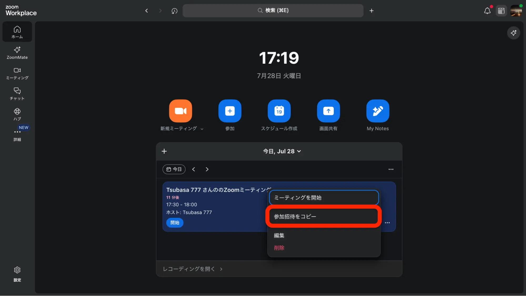Image resolution: width=526 pixels, height=296 pixels.
Task: Open the ホーム tab in sidebar
Action: 17,32
